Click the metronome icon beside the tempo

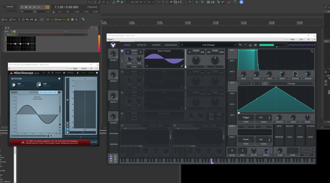pos(54,12)
